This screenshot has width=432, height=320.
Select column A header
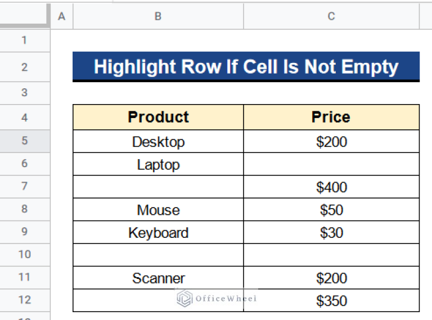(x=62, y=17)
